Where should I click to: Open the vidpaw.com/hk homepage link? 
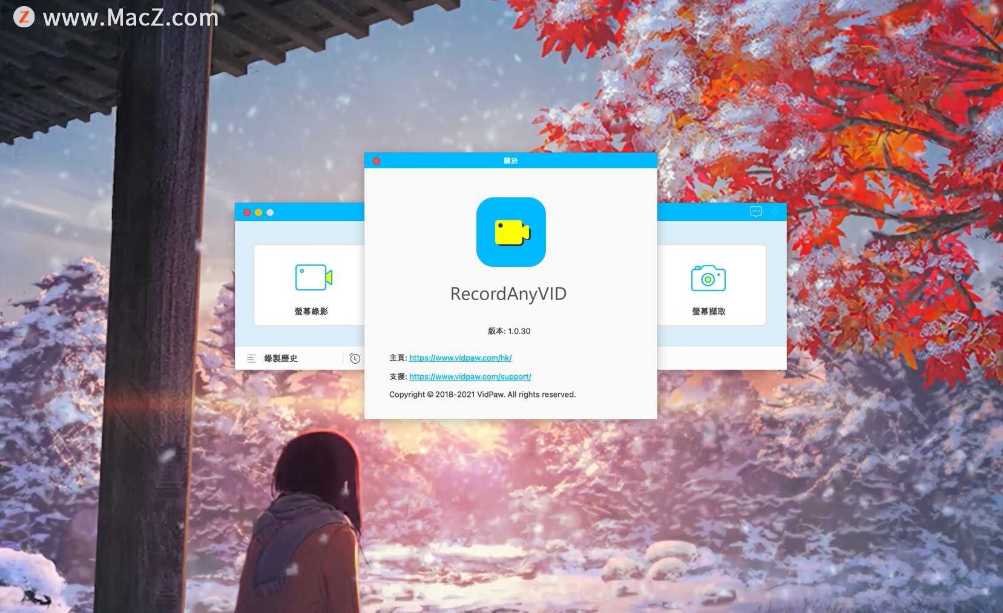[460, 358]
